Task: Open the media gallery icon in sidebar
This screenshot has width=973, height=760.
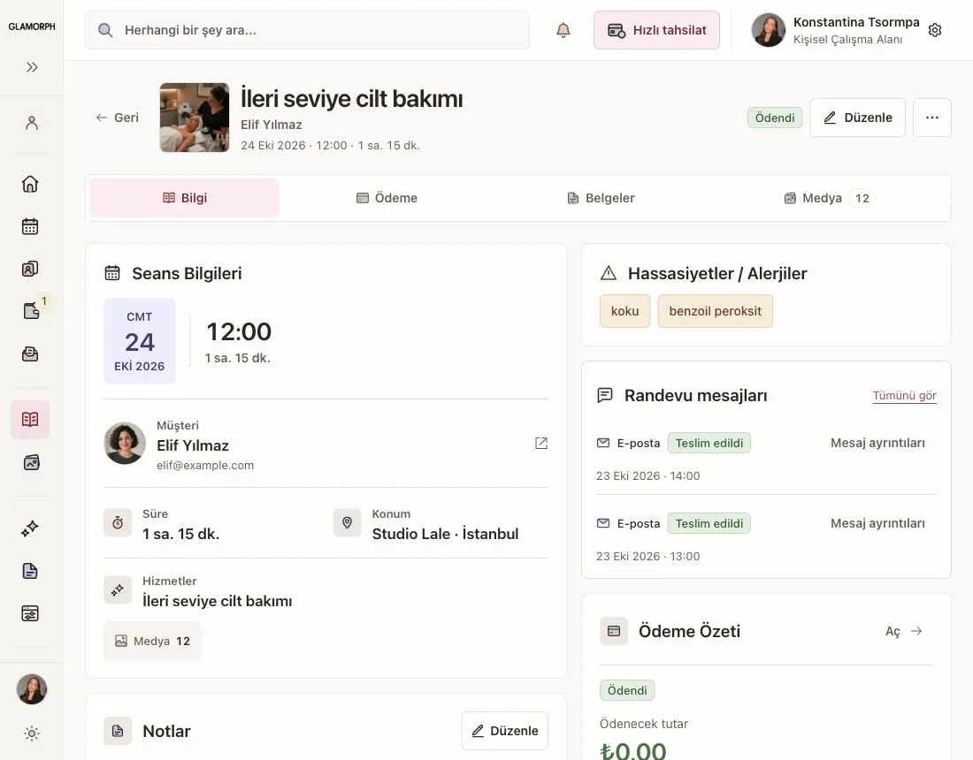Action: click(31, 462)
